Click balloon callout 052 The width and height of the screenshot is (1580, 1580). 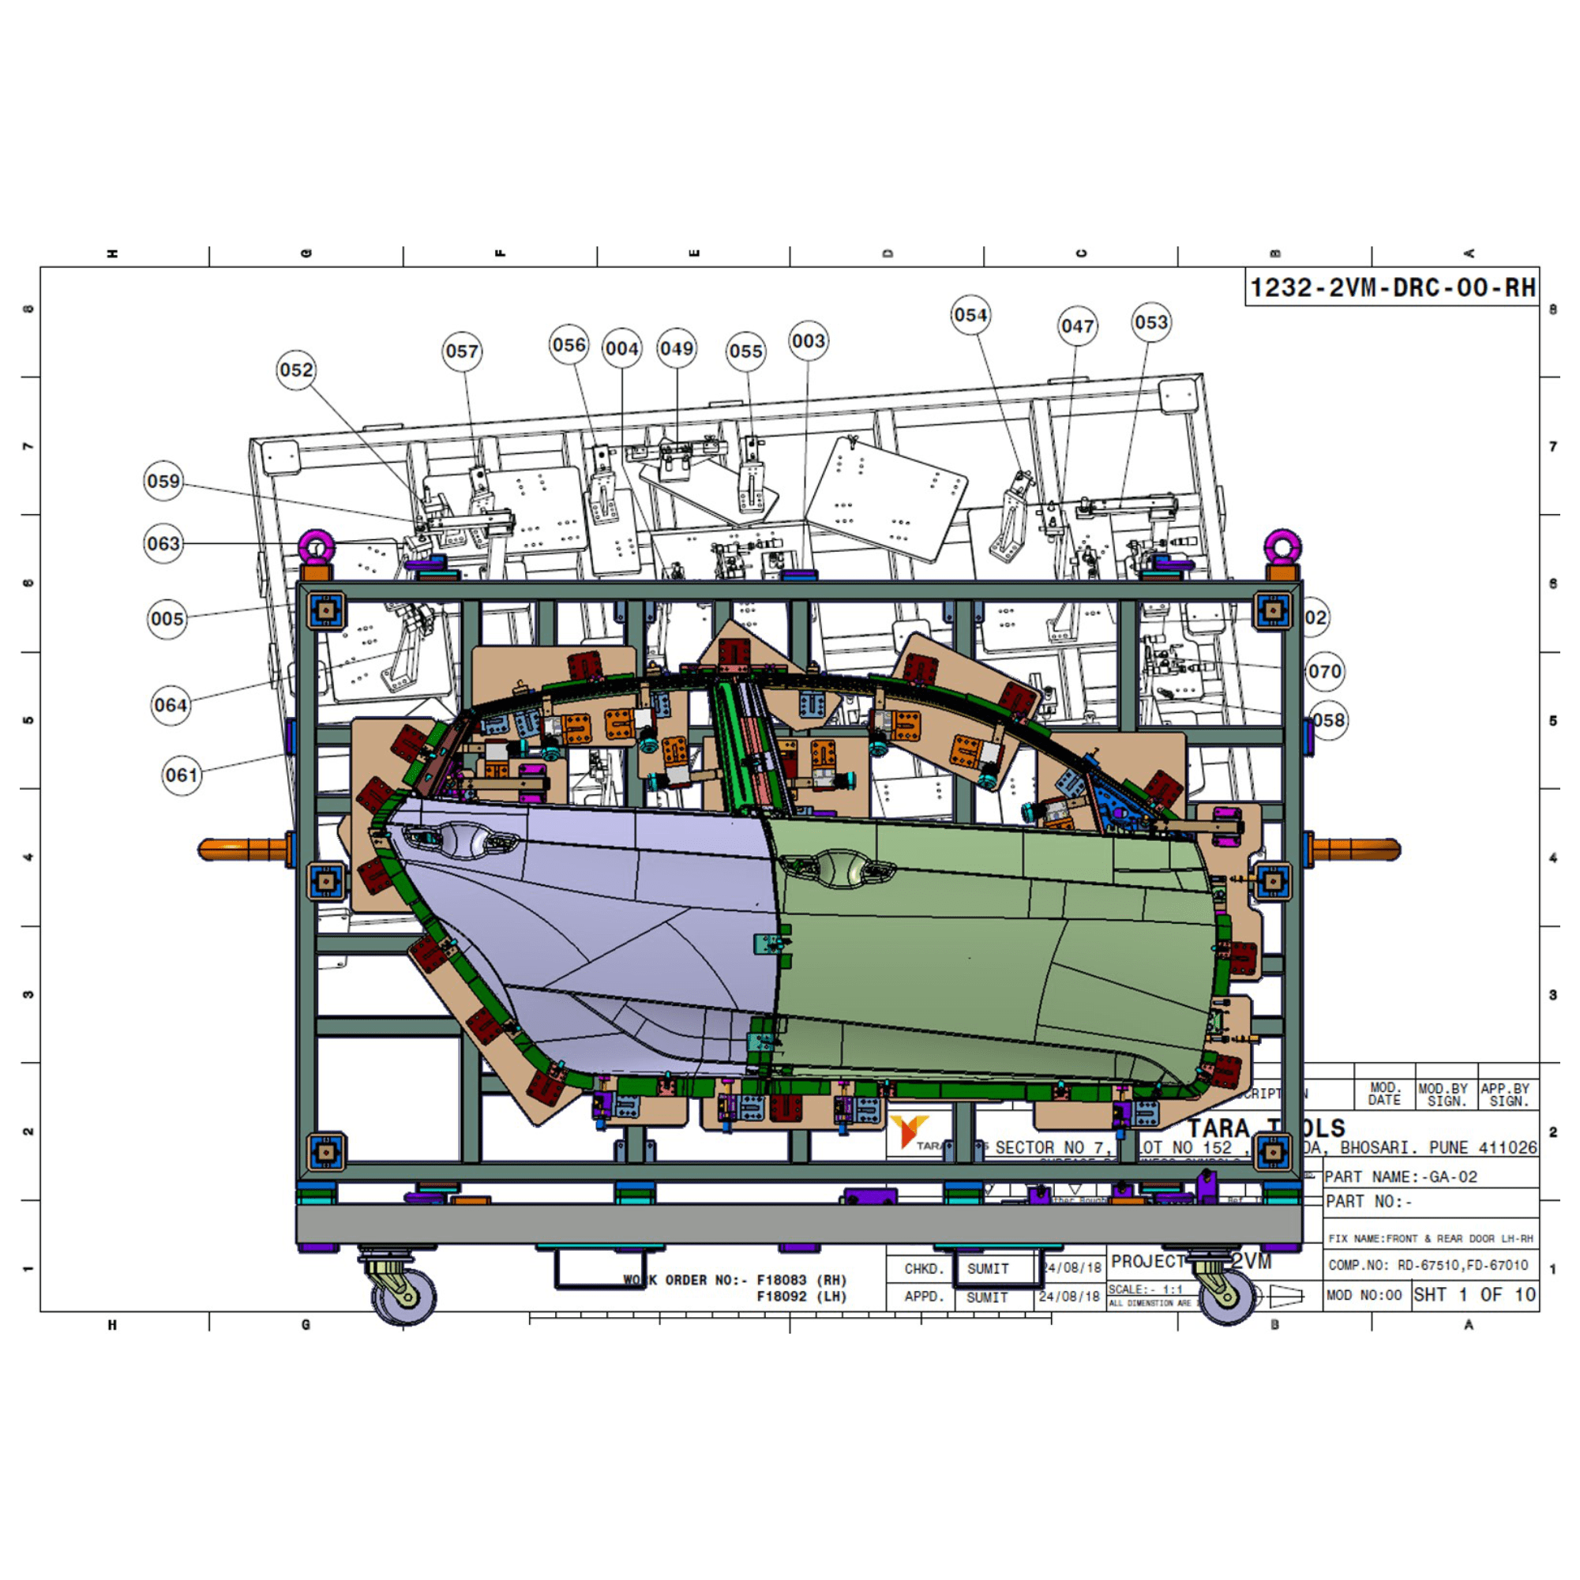[x=296, y=370]
